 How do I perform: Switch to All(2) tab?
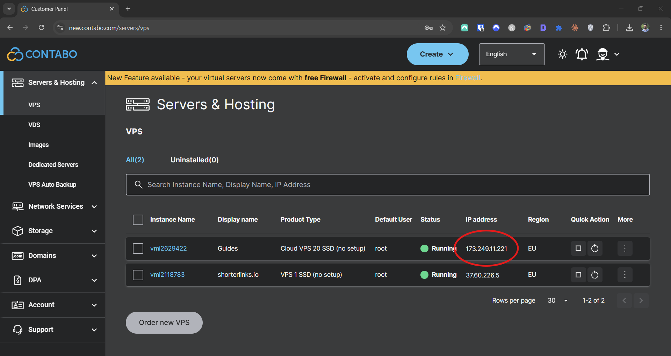(135, 160)
